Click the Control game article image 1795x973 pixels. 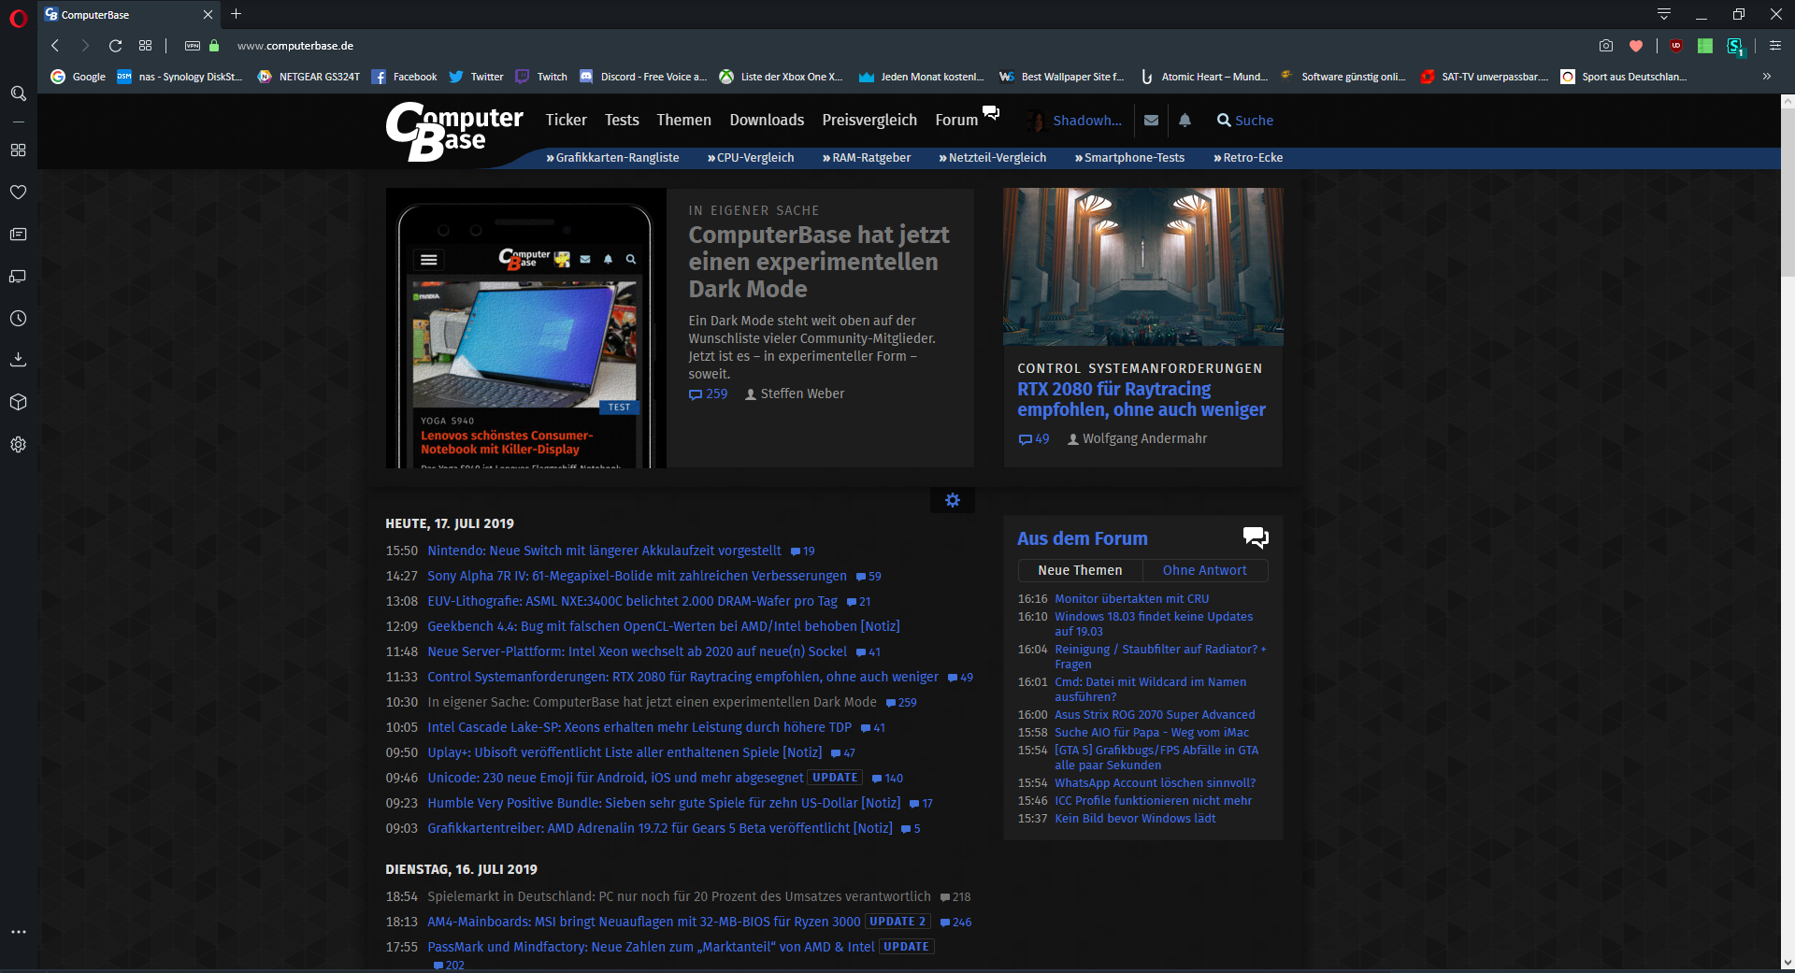tap(1142, 267)
